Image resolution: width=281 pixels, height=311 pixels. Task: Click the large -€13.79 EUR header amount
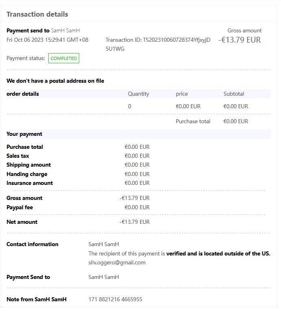click(x=240, y=40)
